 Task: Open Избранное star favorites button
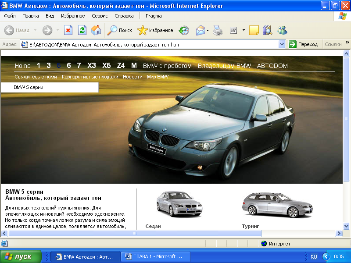click(x=155, y=30)
